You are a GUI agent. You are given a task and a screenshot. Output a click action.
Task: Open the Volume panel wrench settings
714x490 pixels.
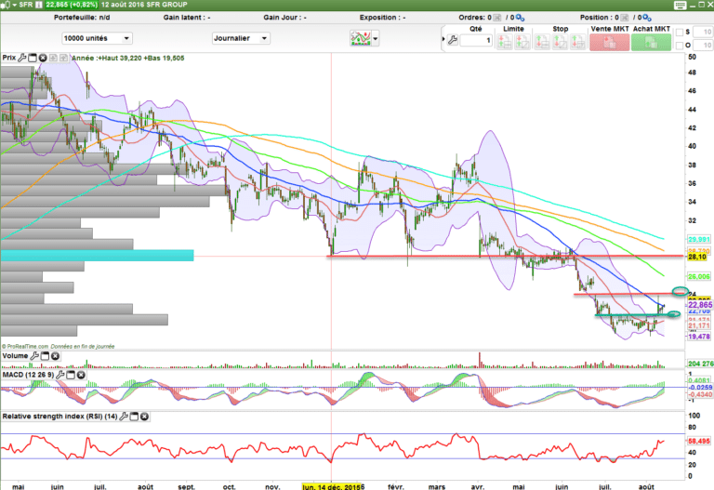[33, 355]
